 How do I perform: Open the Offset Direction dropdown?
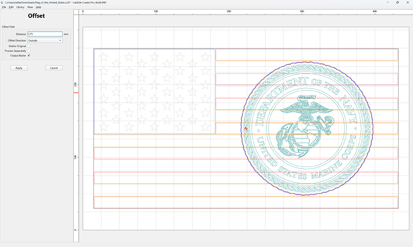click(x=45, y=41)
